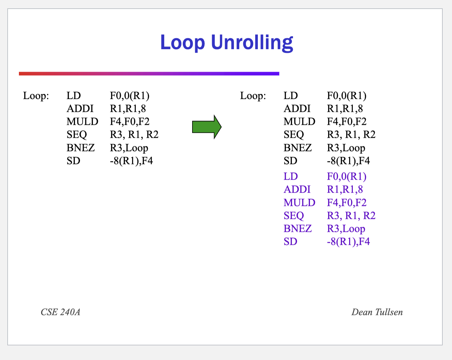Click MULD in the left code block

coord(82,122)
